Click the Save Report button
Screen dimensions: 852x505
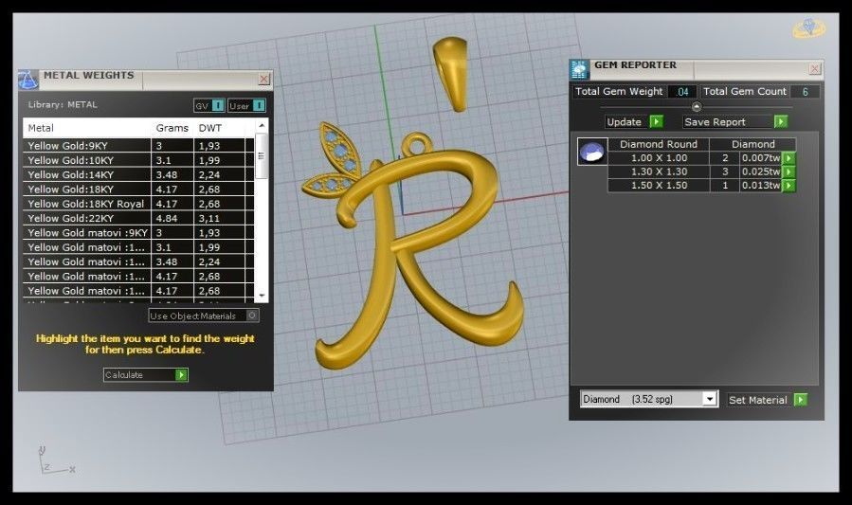tap(735, 121)
